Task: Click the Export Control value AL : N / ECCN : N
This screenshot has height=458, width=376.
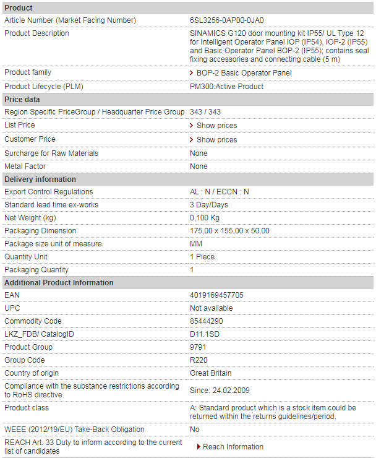Action: click(x=220, y=192)
